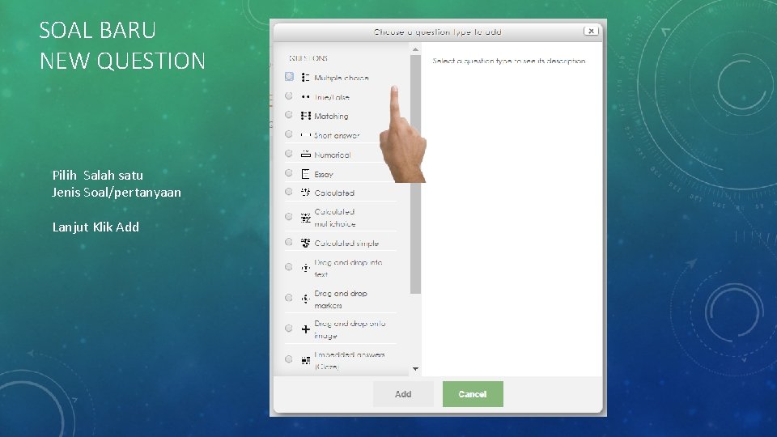This screenshot has height=437, width=777.
Task: Select the Calculated simple radio button
Action: coord(289,242)
